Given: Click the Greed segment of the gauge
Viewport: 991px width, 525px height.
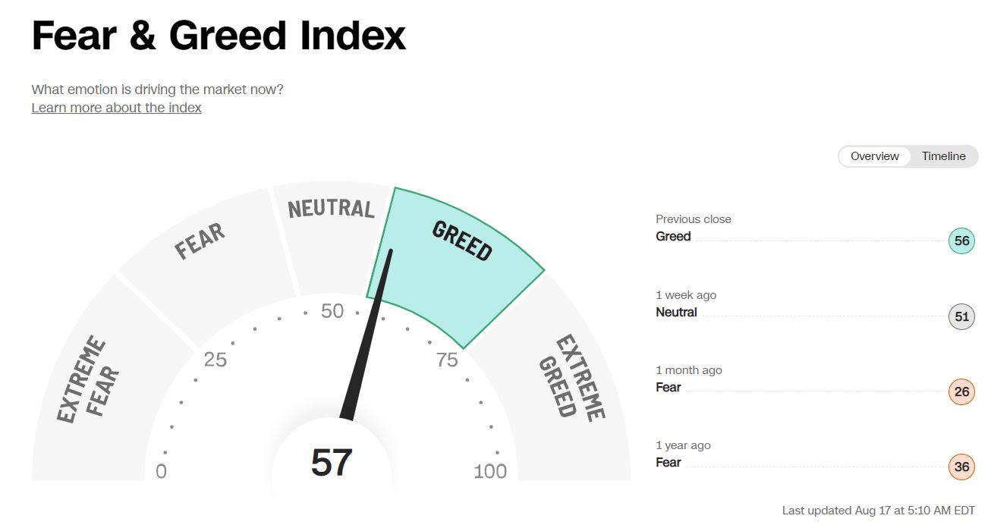Looking at the screenshot, I should 461,241.
